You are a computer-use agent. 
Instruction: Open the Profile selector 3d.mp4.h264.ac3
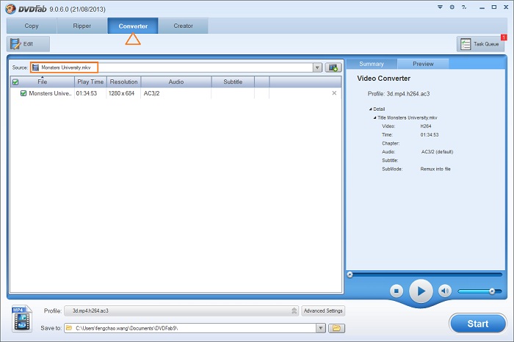point(181,310)
